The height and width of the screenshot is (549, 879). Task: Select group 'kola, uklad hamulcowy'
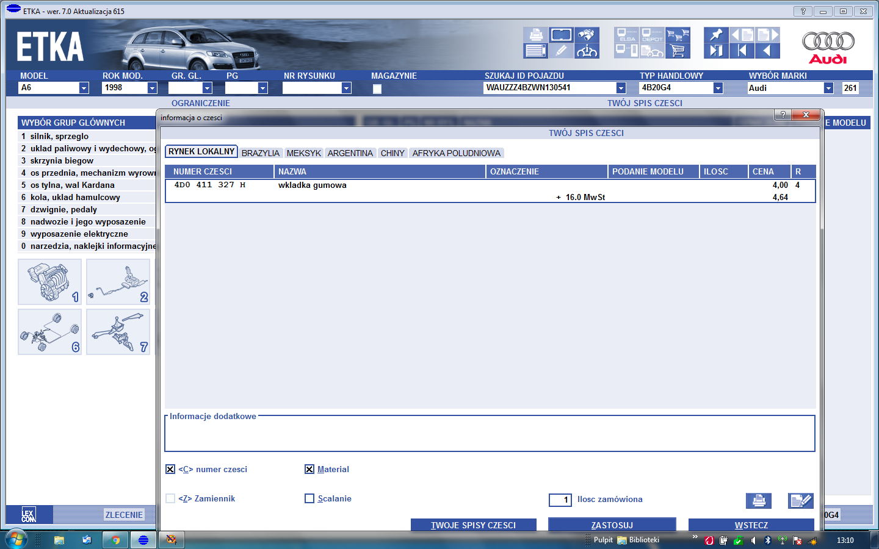coord(87,197)
